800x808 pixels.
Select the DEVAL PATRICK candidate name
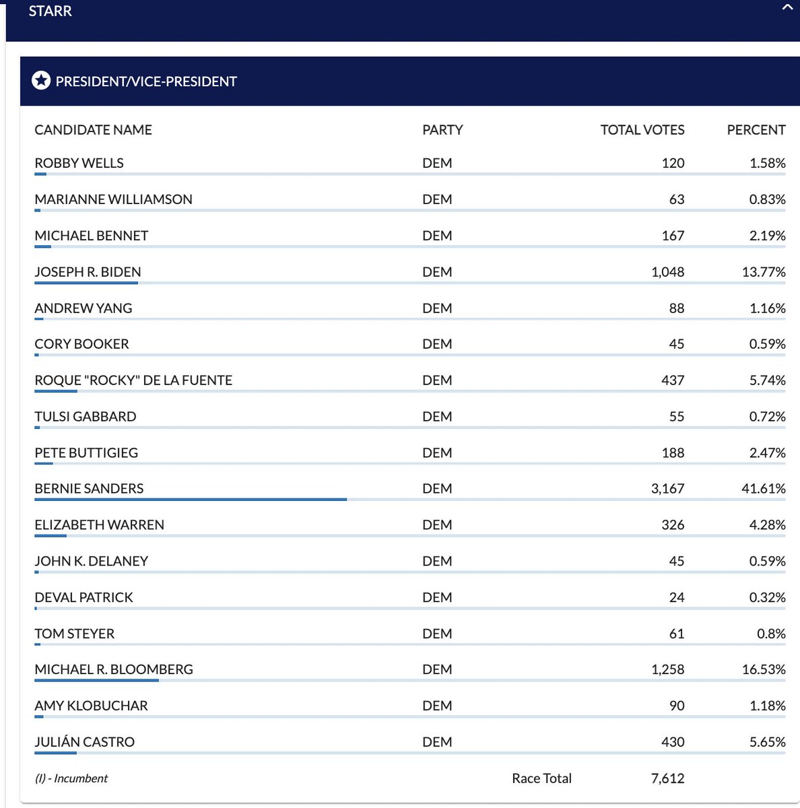[84, 598]
